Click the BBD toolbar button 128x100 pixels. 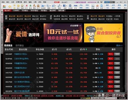[81, 8]
